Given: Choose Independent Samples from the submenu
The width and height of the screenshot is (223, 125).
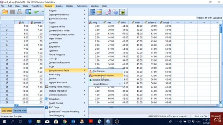Looking at the screenshot, I should tap(106, 76).
